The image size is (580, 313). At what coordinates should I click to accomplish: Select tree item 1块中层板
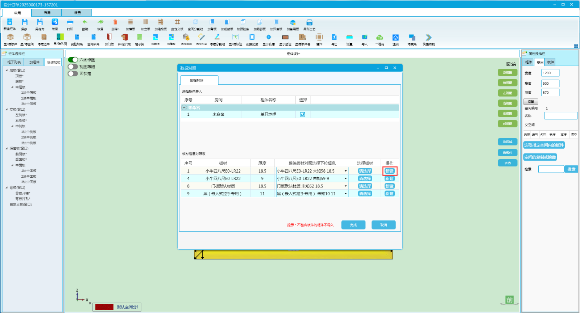29,93
